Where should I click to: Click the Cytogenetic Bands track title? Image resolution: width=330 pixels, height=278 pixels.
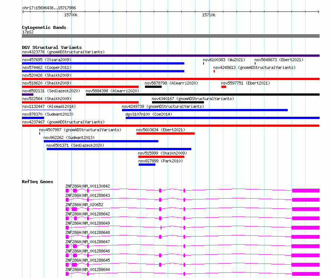pos(44,27)
